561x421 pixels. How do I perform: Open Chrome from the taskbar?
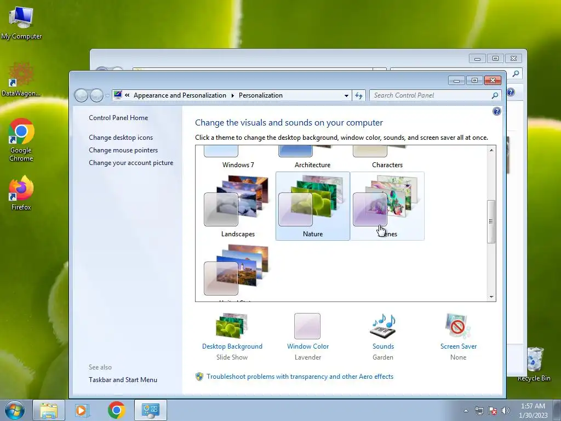tap(116, 410)
